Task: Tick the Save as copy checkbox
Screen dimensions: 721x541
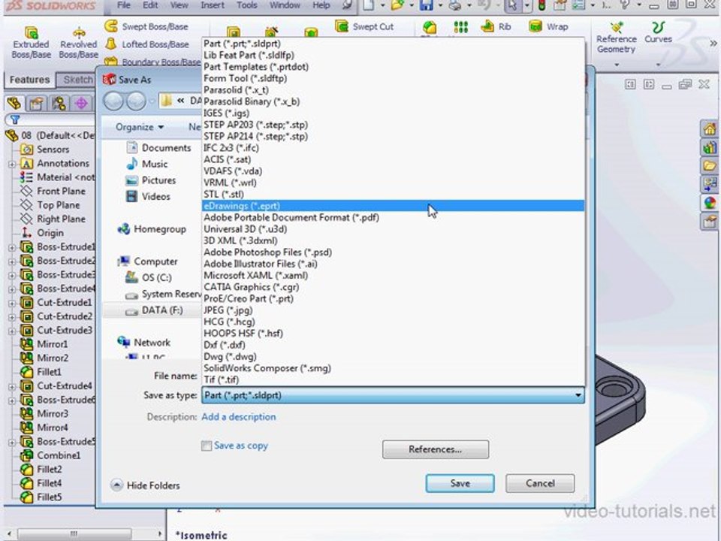Action: tap(207, 446)
